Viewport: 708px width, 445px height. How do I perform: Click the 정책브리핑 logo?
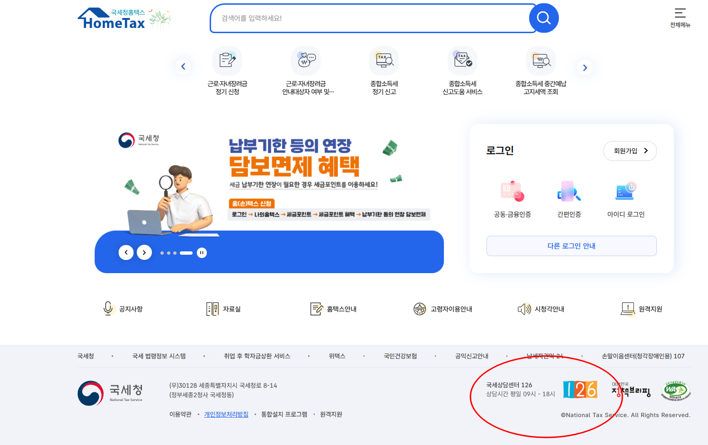click(x=631, y=390)
